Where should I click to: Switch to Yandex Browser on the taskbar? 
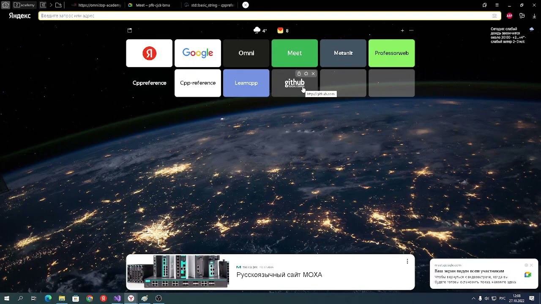[x=131, y=299]
